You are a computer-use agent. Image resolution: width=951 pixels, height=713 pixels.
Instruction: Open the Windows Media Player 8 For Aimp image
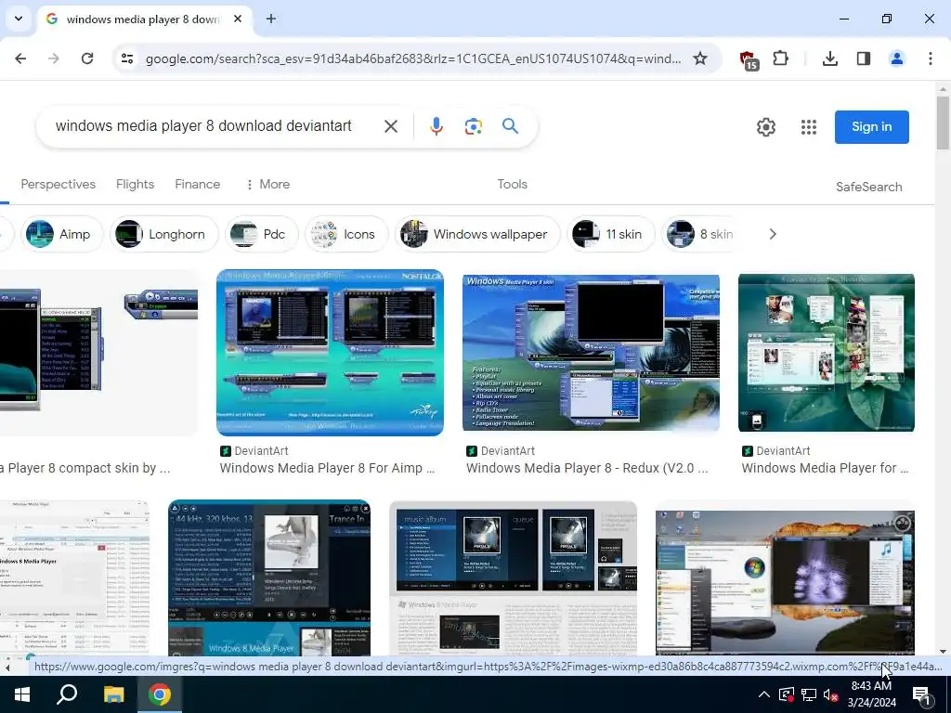330,352
